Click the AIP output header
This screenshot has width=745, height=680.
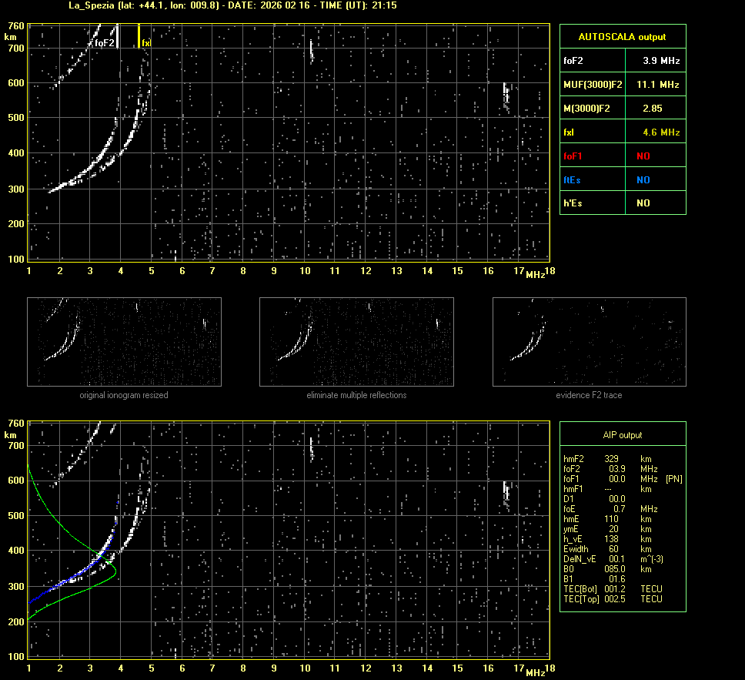point(622,435)
